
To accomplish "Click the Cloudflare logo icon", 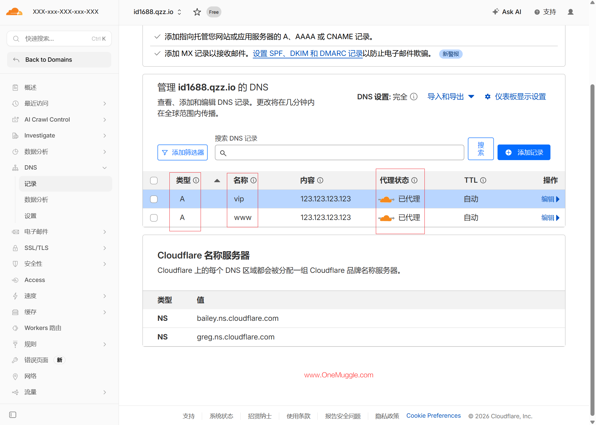I will tap(14, 12).
